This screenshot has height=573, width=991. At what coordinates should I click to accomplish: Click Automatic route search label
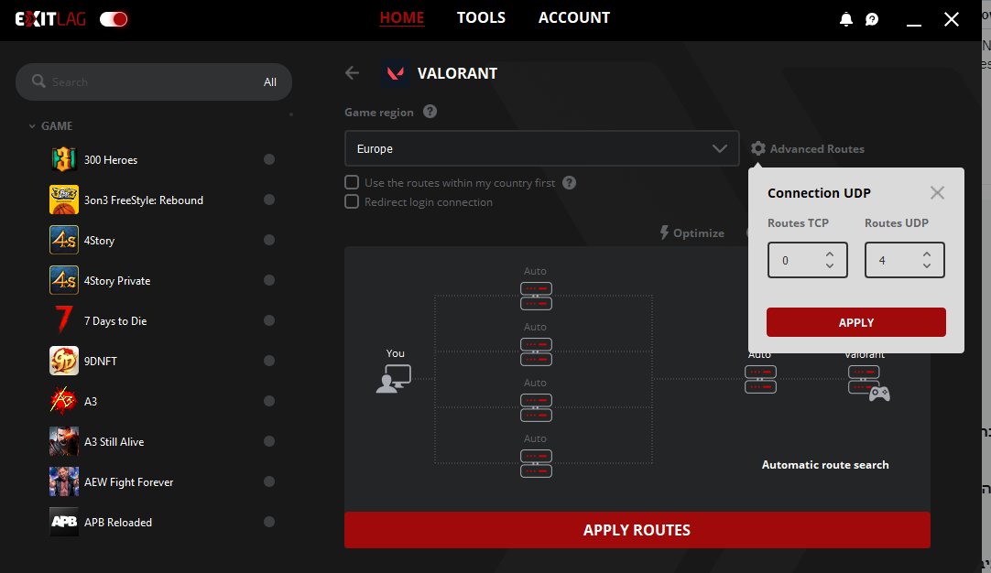point(825,465)
